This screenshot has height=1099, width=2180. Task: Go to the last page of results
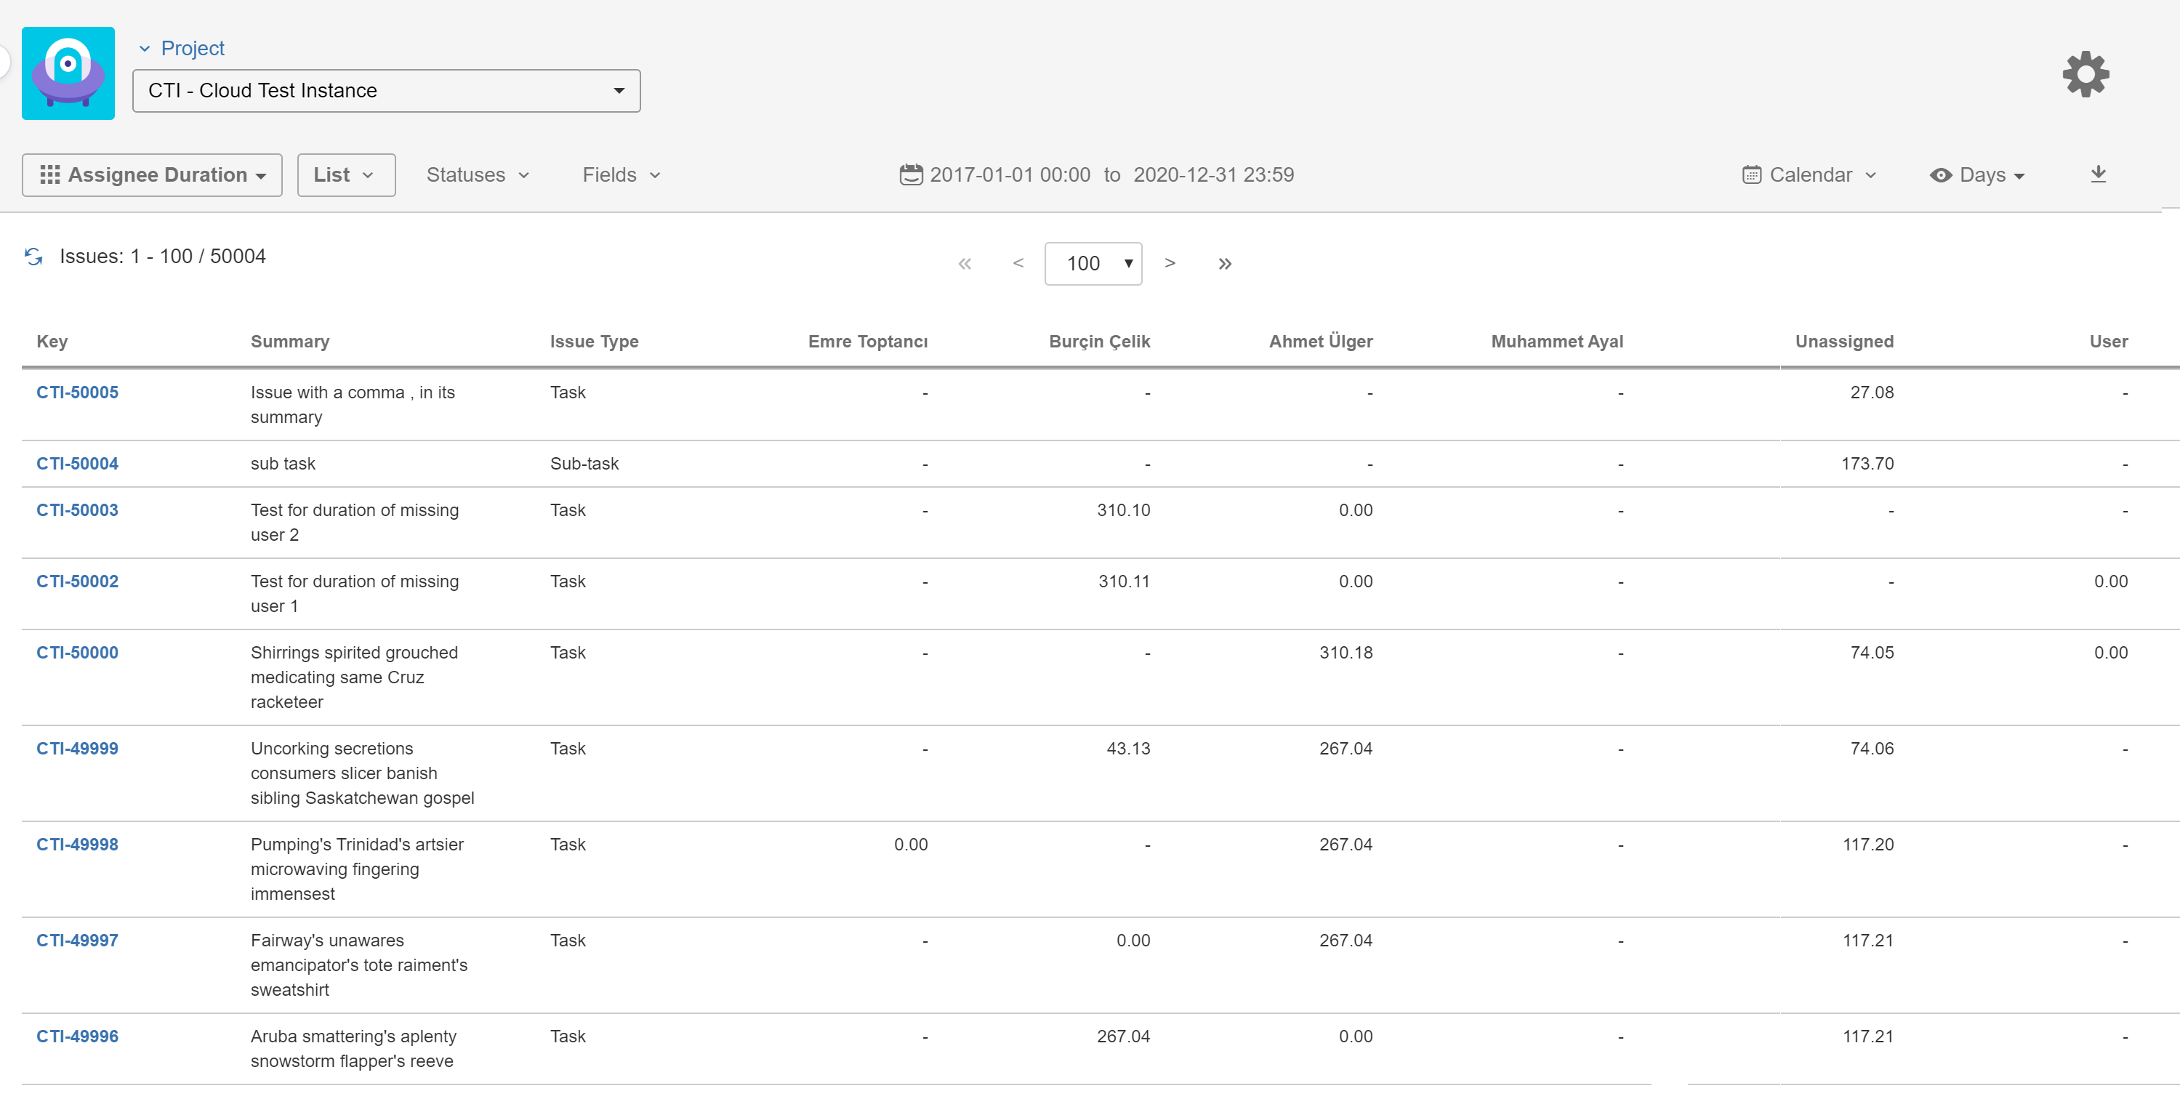(x=1225, y=264)
